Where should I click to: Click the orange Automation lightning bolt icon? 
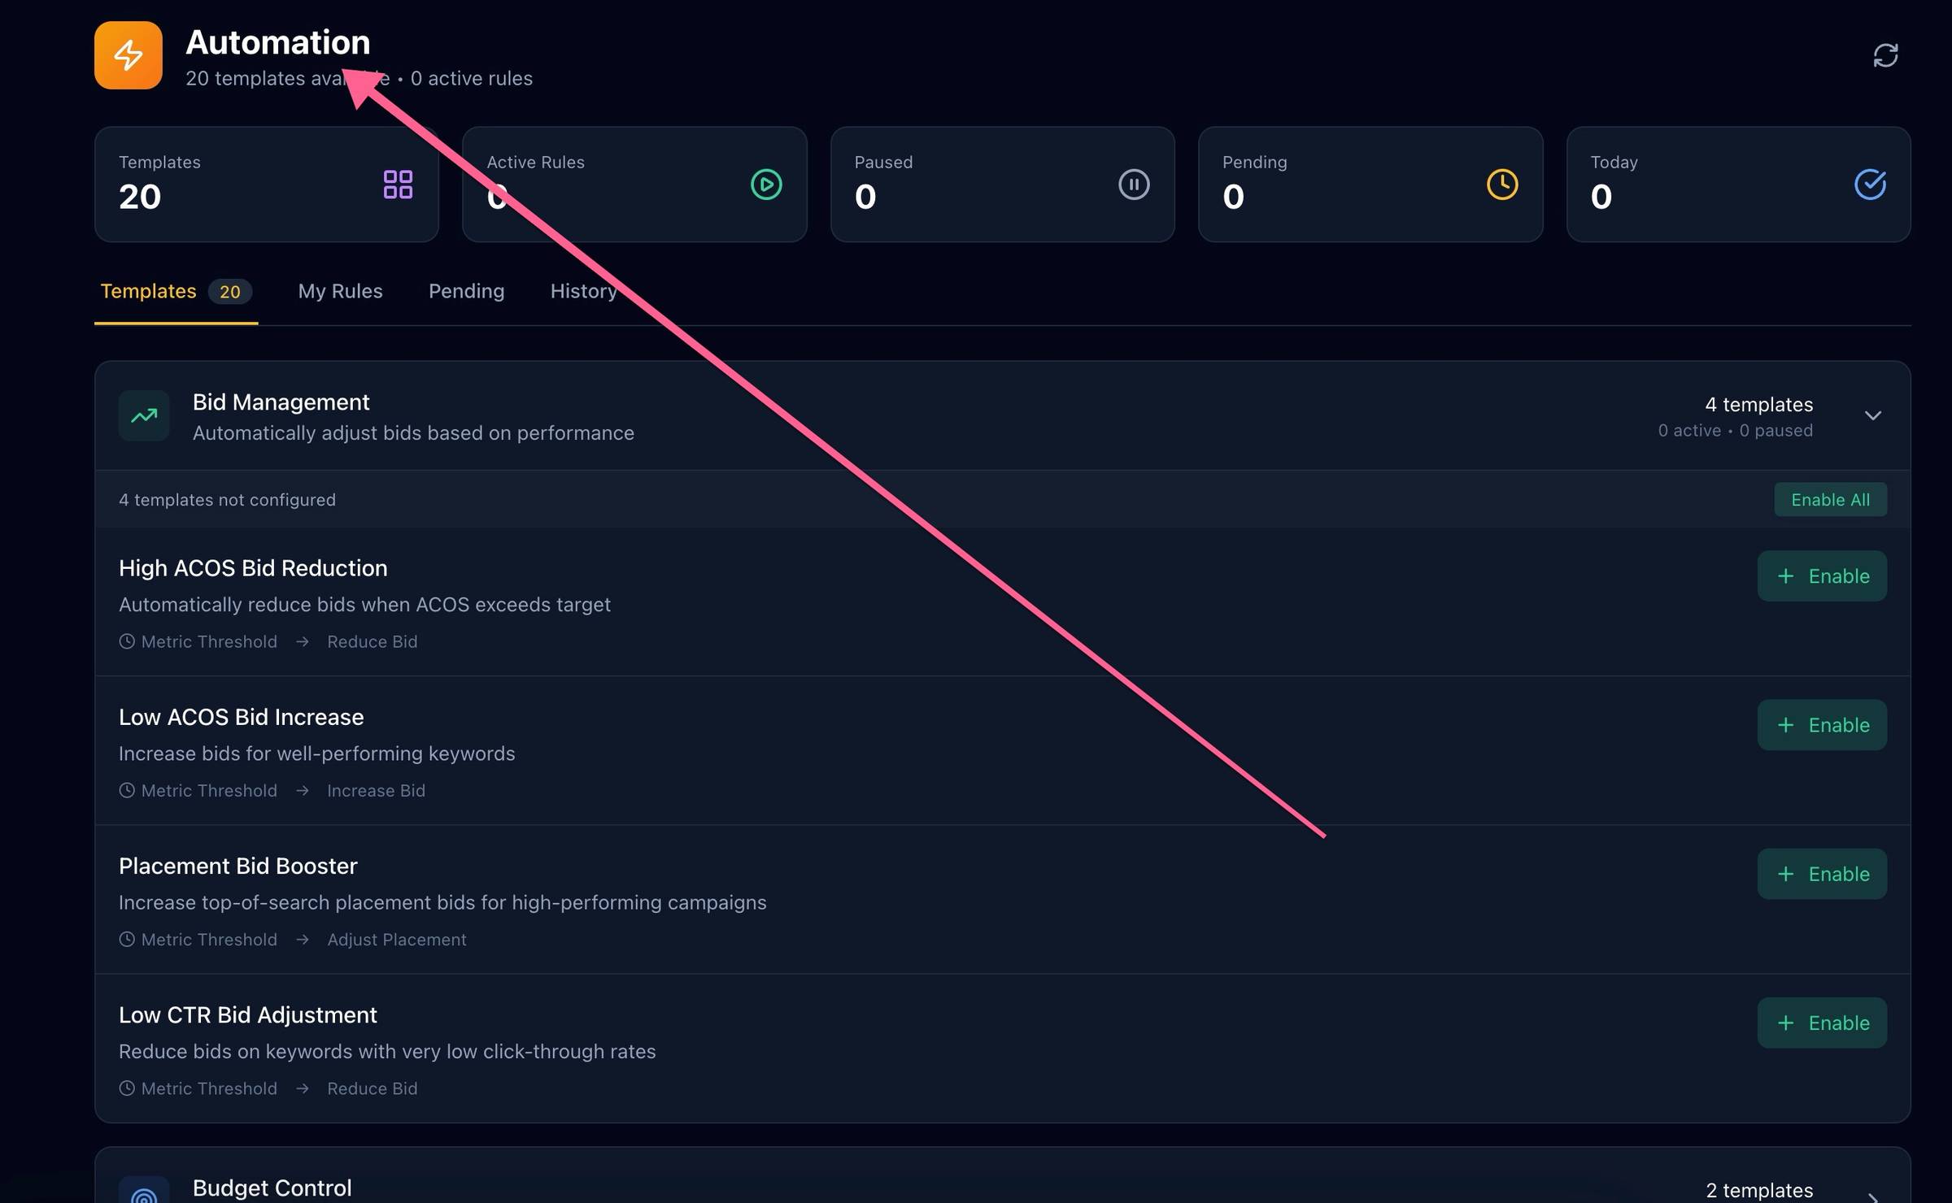(x=129, y=55)
